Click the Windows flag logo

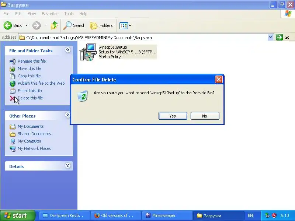click(x=288, y=14)
